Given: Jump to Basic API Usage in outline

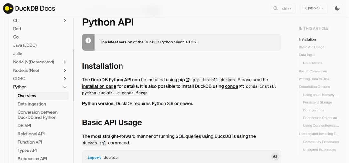Looking at the screenshot, I should click(312, 47).
